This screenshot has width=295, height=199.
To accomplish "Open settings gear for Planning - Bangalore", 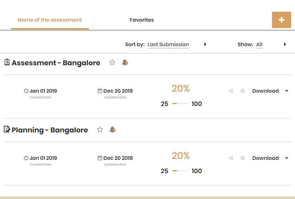I will coord(243,158).
